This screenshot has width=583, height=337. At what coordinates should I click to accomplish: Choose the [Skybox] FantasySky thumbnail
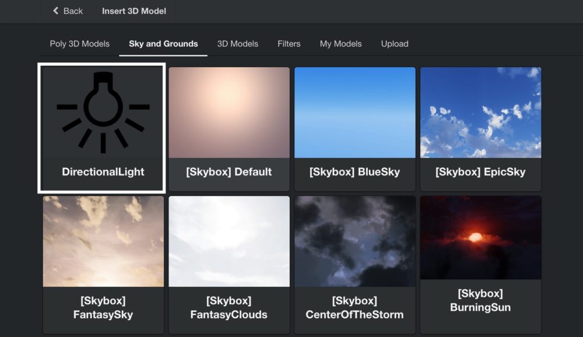[103, 241]
